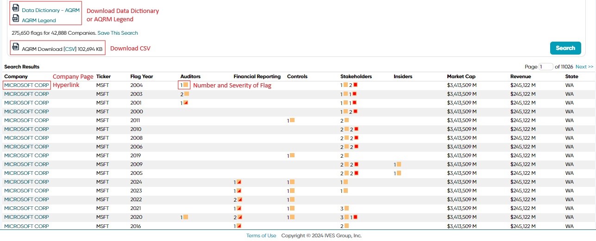Open MICROSOFT CORP link in the 2016 row
Screen dimensions: 596x241
tap(26, 226)
